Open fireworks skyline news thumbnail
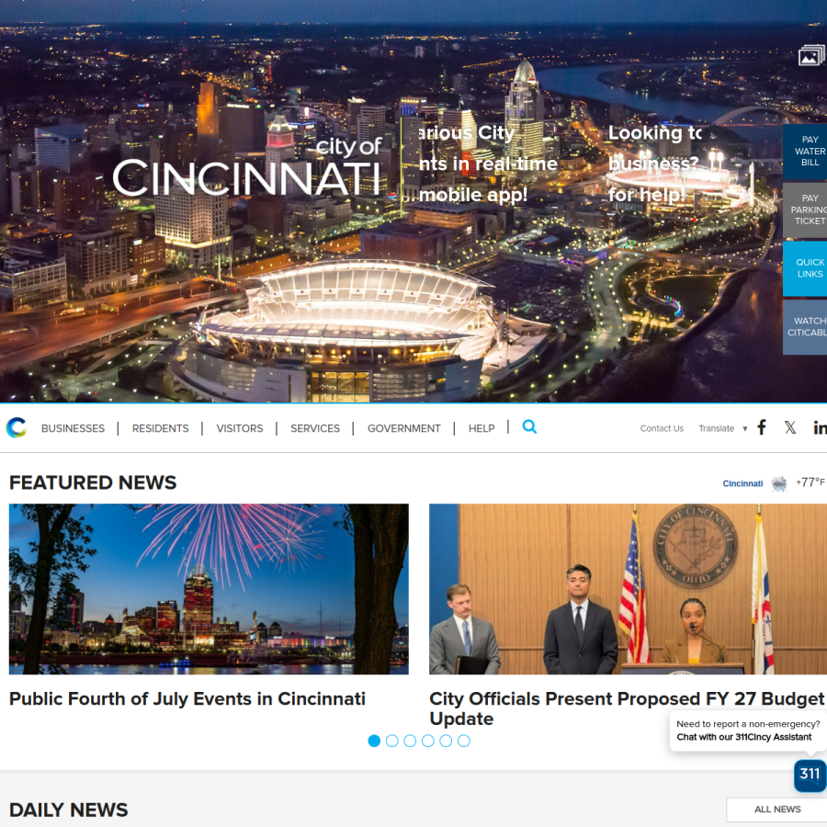The image size is (827, 827). [x=209, y=589]
